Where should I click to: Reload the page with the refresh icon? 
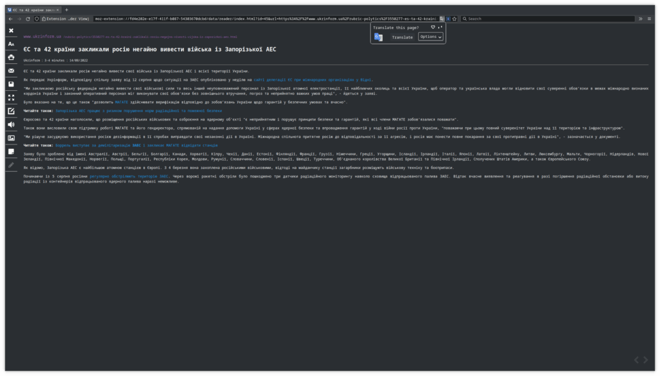28,19
